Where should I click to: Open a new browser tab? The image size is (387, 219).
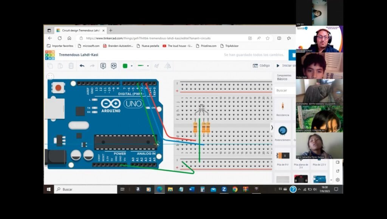click(x=111, y=30)
